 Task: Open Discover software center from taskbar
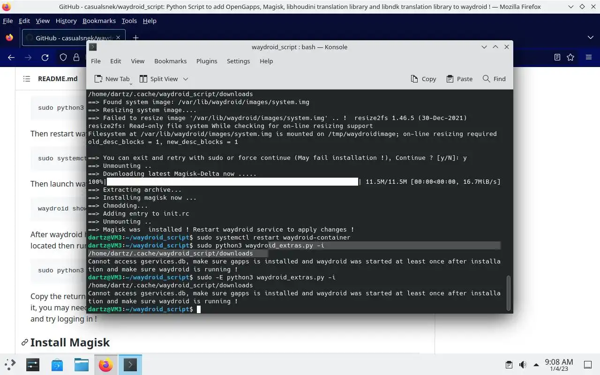point(57,364)
